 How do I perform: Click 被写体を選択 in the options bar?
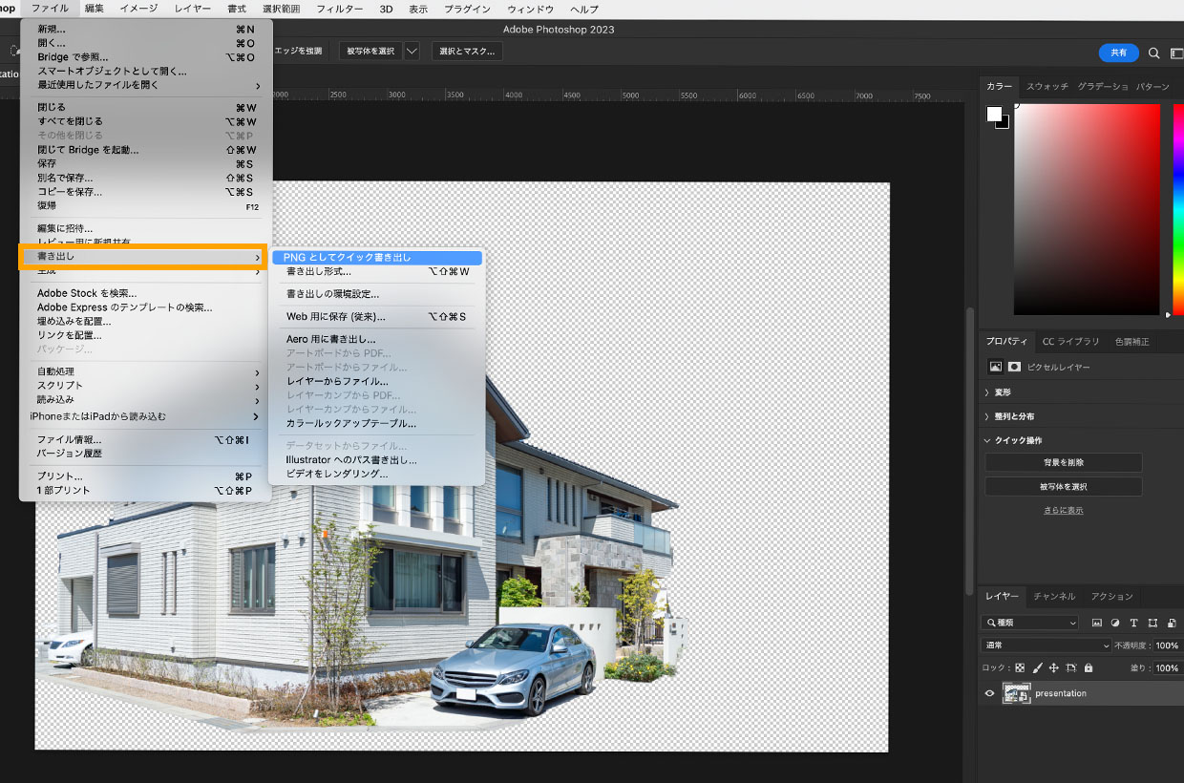point(370,51)
